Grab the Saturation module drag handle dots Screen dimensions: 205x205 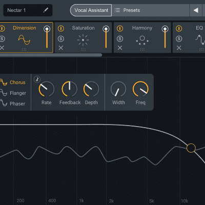click(83, 50)
